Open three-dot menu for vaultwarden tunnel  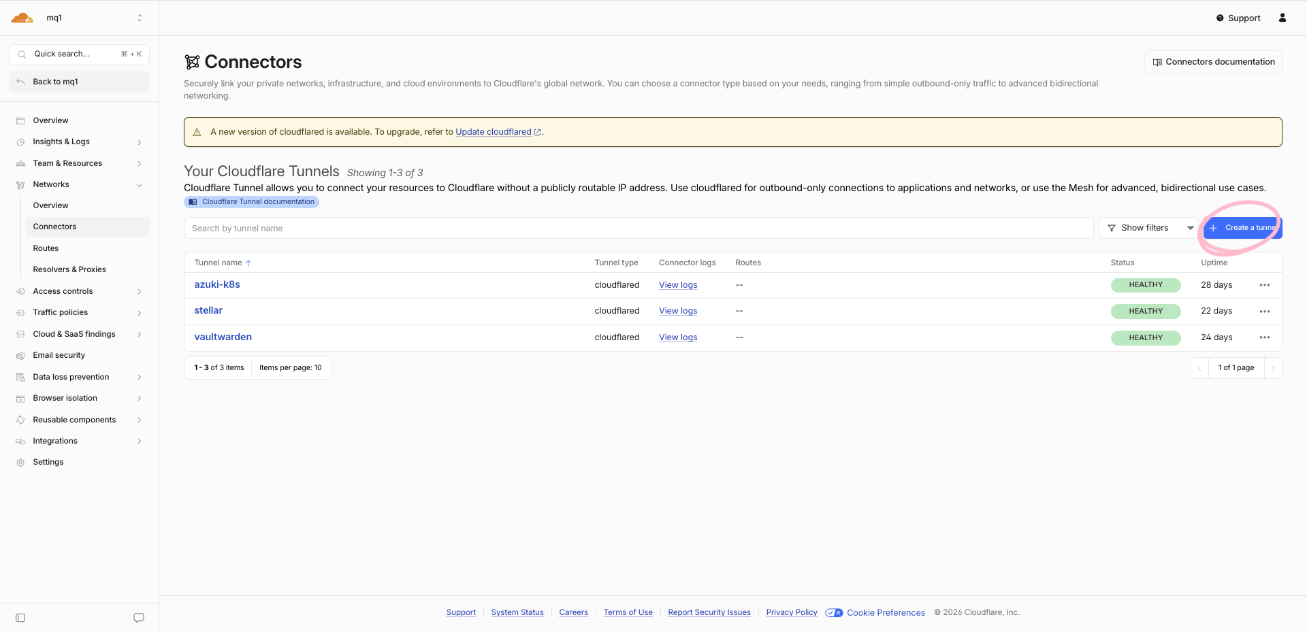tap(1265, 337)
